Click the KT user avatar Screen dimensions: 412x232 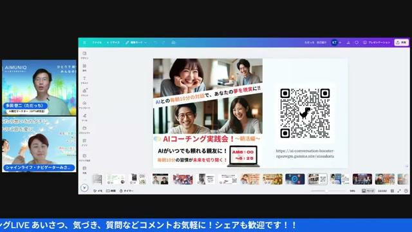pos(334,43)
